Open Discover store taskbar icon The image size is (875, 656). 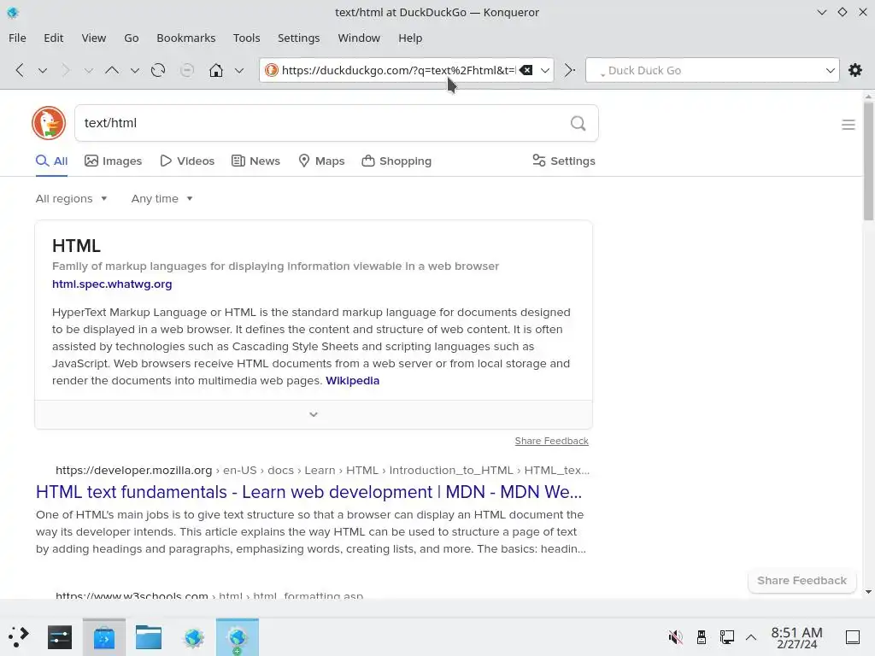pos(103,637)
